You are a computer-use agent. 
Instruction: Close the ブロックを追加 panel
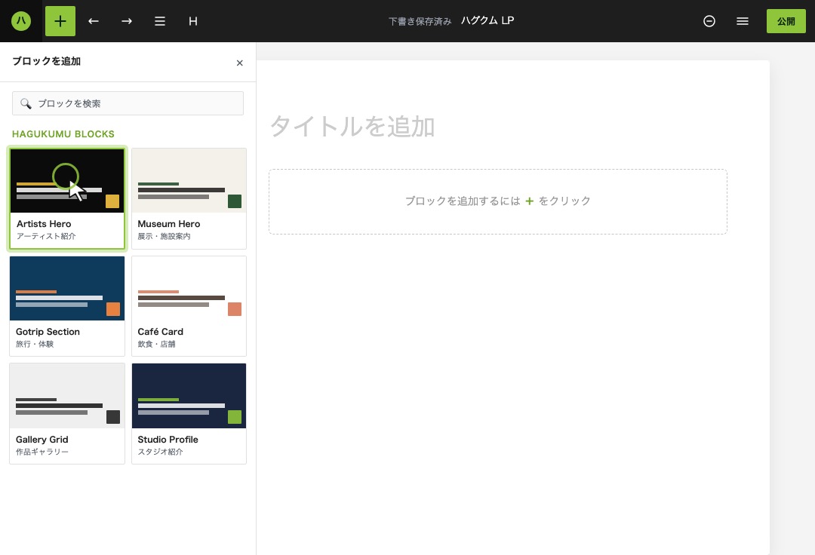tap(240, 63)
